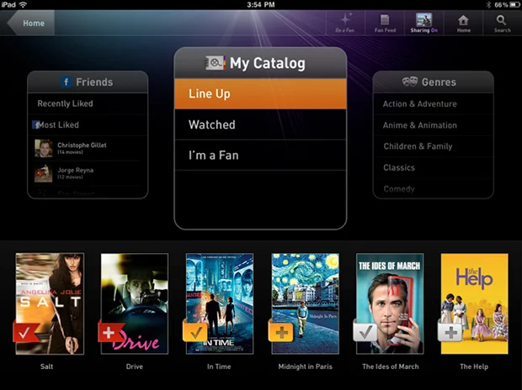Select Line Up in My Catalog

(260, 94)
